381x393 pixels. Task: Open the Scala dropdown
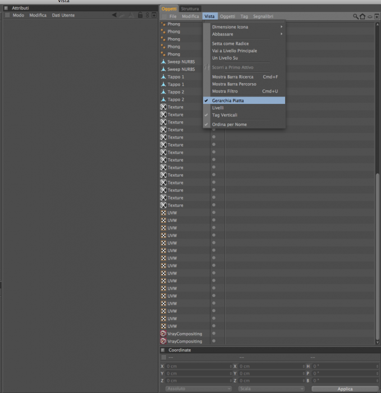click(271, 389)
